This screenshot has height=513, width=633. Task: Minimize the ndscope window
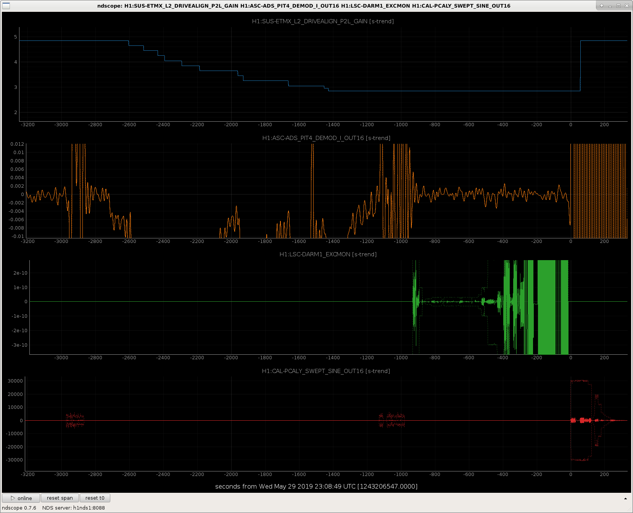click(610, 6)
